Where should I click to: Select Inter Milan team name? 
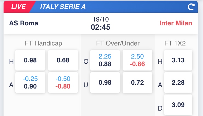pyautogui.click(x=176, y=23)
